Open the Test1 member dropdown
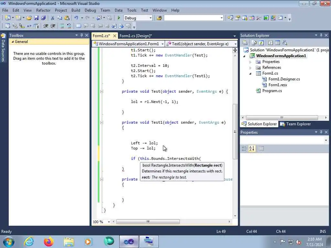 coord(235,44)
